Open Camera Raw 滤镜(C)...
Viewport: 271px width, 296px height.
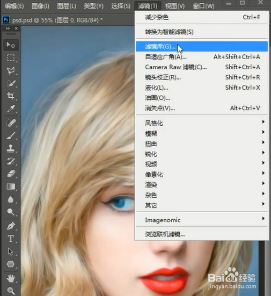coord(202,67)
